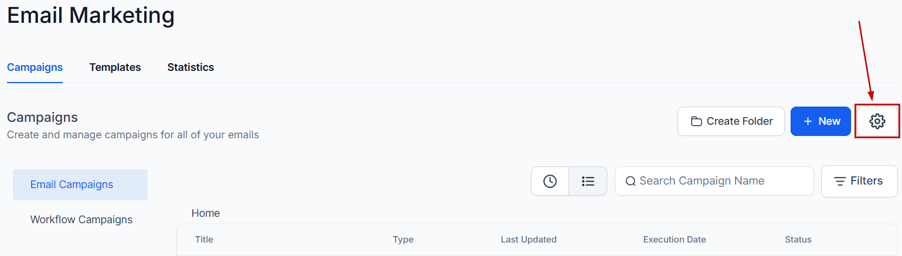
Task: Sort by Execution Date column
Action: [675, 240]
